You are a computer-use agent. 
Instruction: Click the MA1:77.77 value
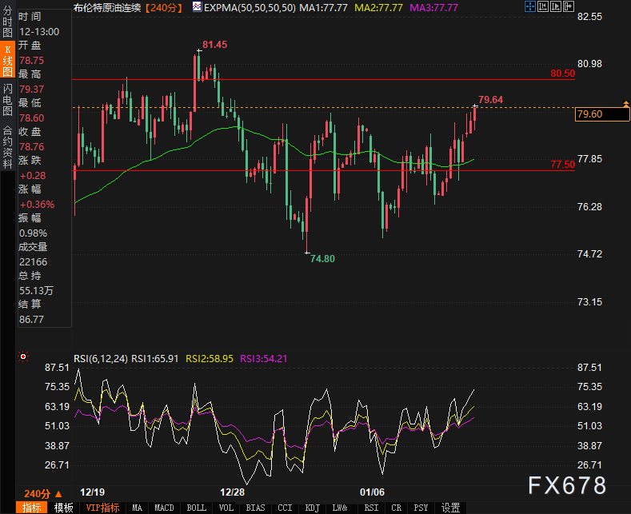tap(323, 8)
